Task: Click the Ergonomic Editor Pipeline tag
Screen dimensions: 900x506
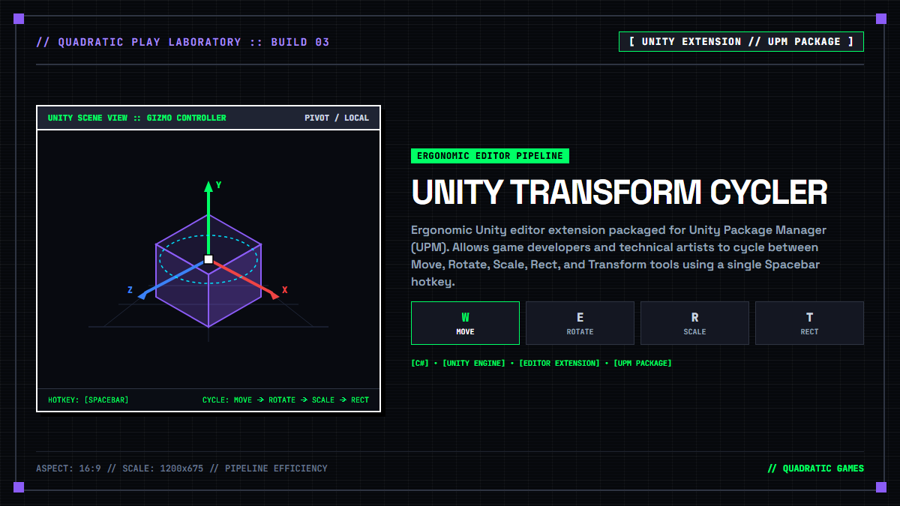Action: (x=490, y=156)
